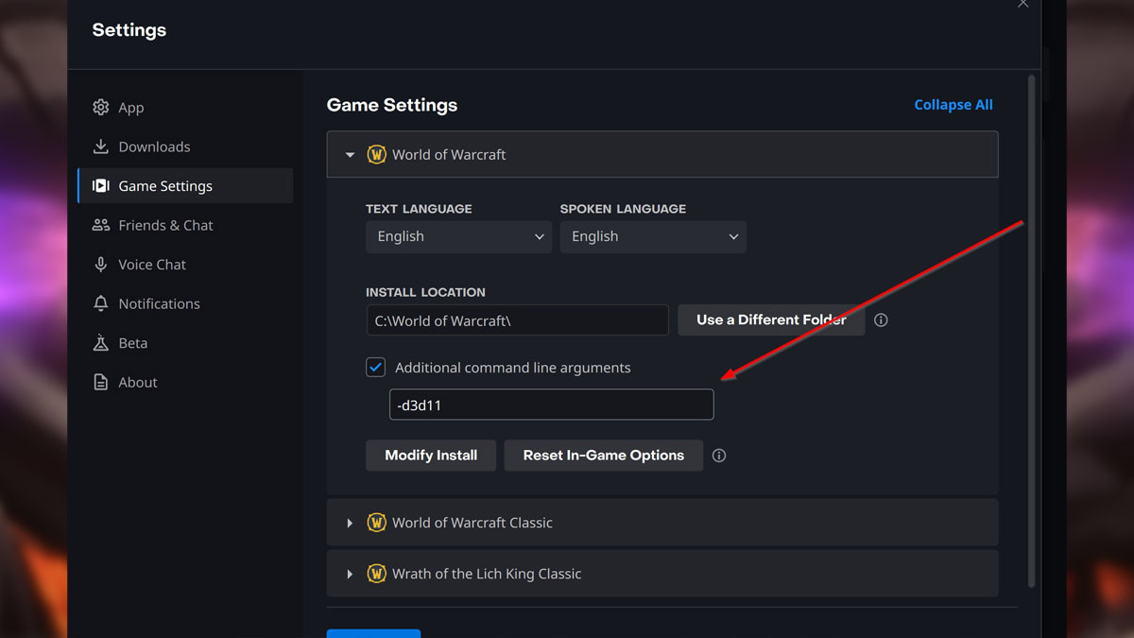Open the Notifications settings tab

point(185,303)
